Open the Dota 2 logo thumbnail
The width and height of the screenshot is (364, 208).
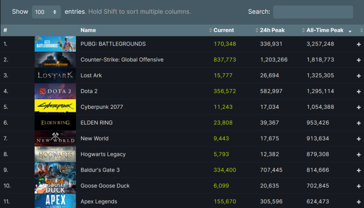(55, 91)
